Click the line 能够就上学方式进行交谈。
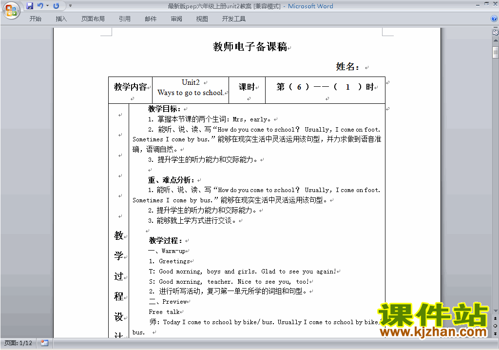The height and width of the screenshot is (350, 499). coord(192,221)
